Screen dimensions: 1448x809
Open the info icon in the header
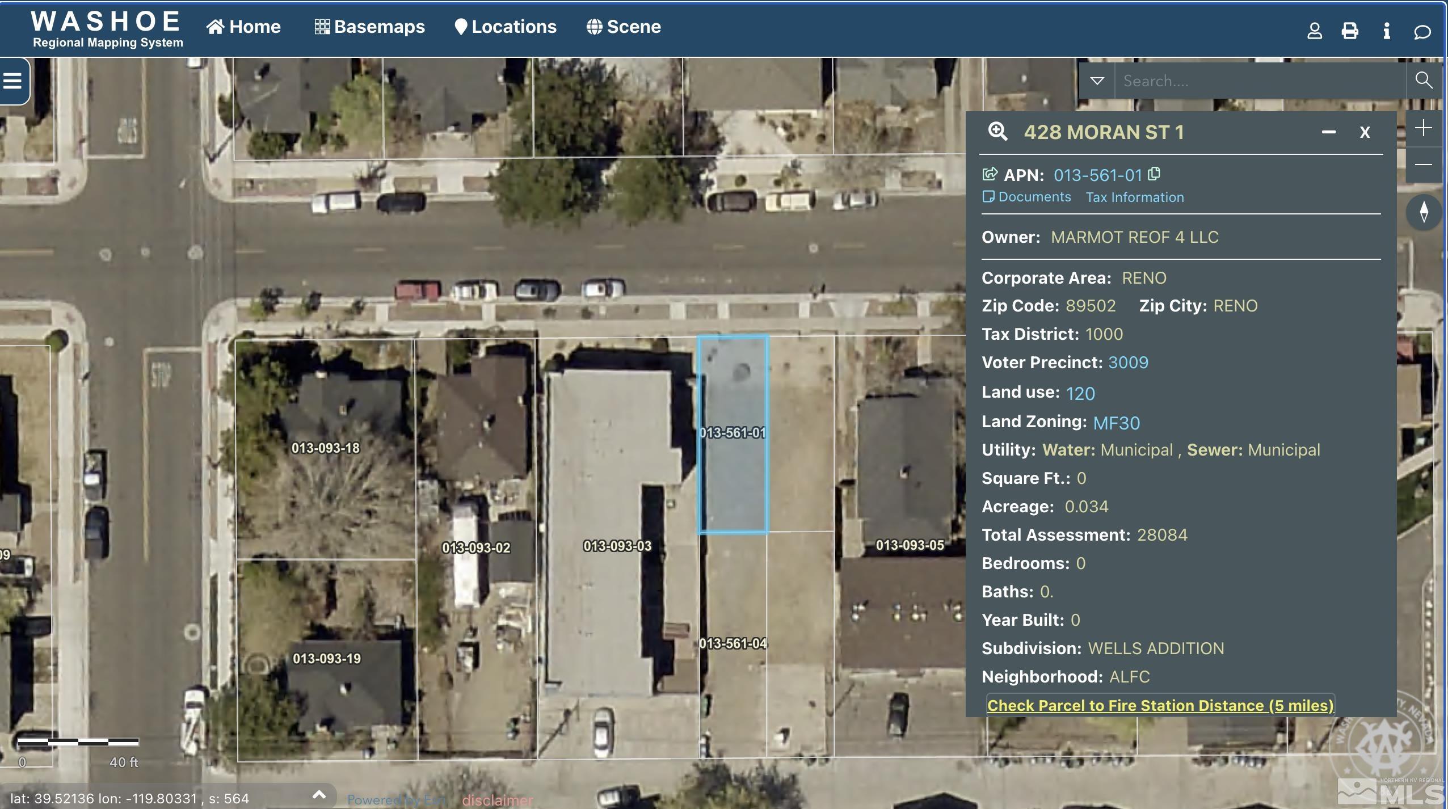pos(1387,31)
